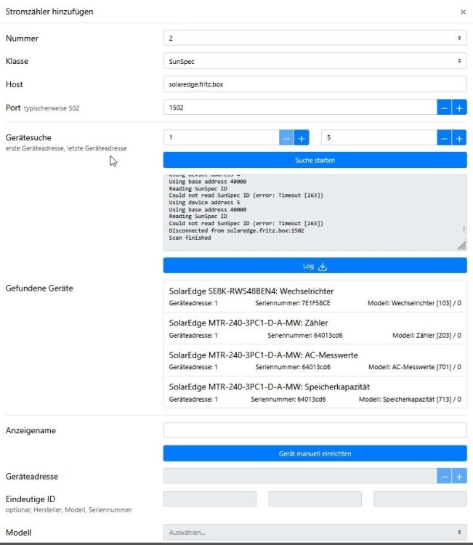Decrease last device address with minus

click(444, 137)
